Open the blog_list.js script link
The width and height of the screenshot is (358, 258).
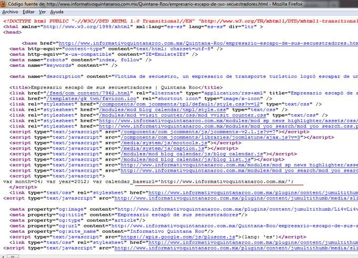coord(186,160)
